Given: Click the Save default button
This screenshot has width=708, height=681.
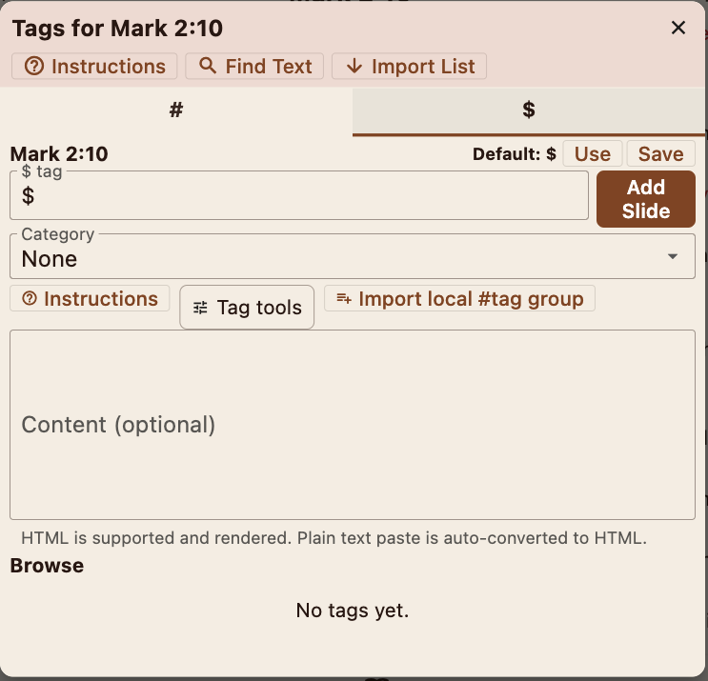Looking at the screenshot, I should tap(660, 154).
